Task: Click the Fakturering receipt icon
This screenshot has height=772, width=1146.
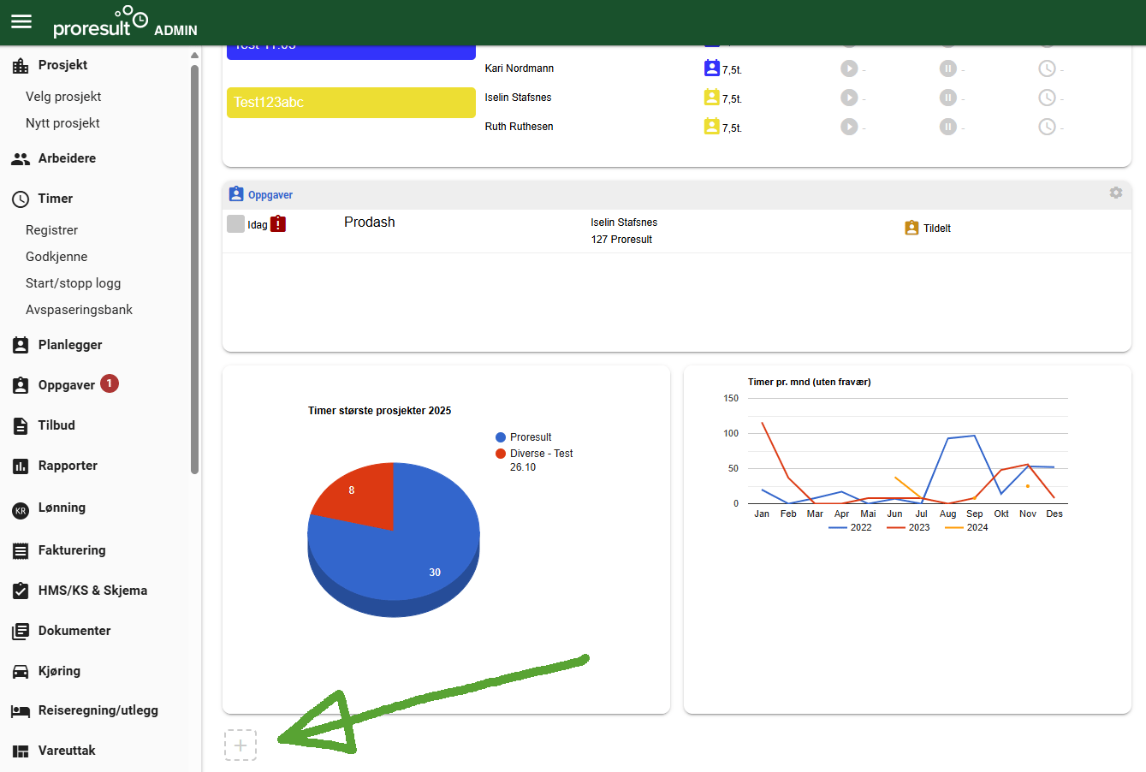Action: 21,551
